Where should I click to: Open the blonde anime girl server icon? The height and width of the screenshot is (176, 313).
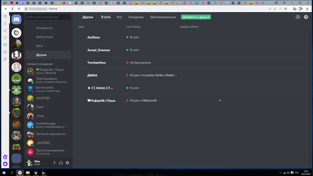click(x=16, y=67)
